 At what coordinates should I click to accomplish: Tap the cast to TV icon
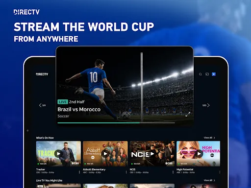[207, 74]
